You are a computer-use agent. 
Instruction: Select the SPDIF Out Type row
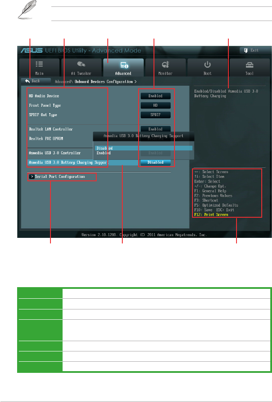pos(43,115)
